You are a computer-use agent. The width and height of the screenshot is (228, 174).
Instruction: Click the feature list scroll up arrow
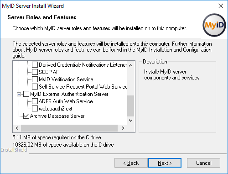tap(130, 65)
